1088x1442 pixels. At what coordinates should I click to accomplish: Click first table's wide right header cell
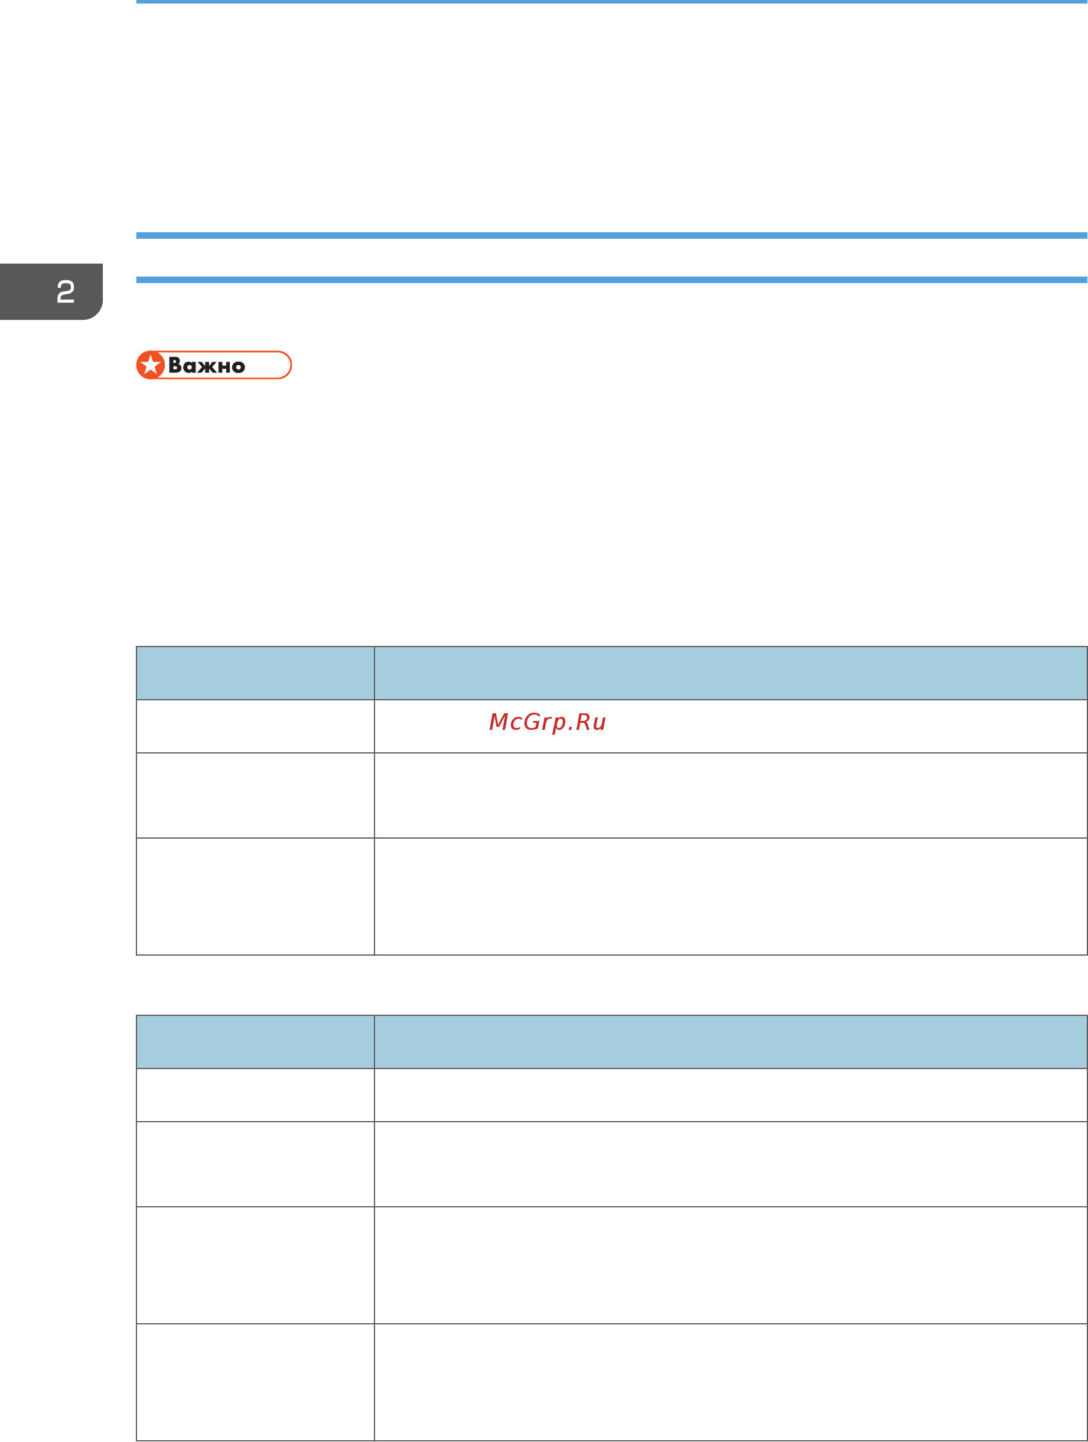(x=731, y=673)
